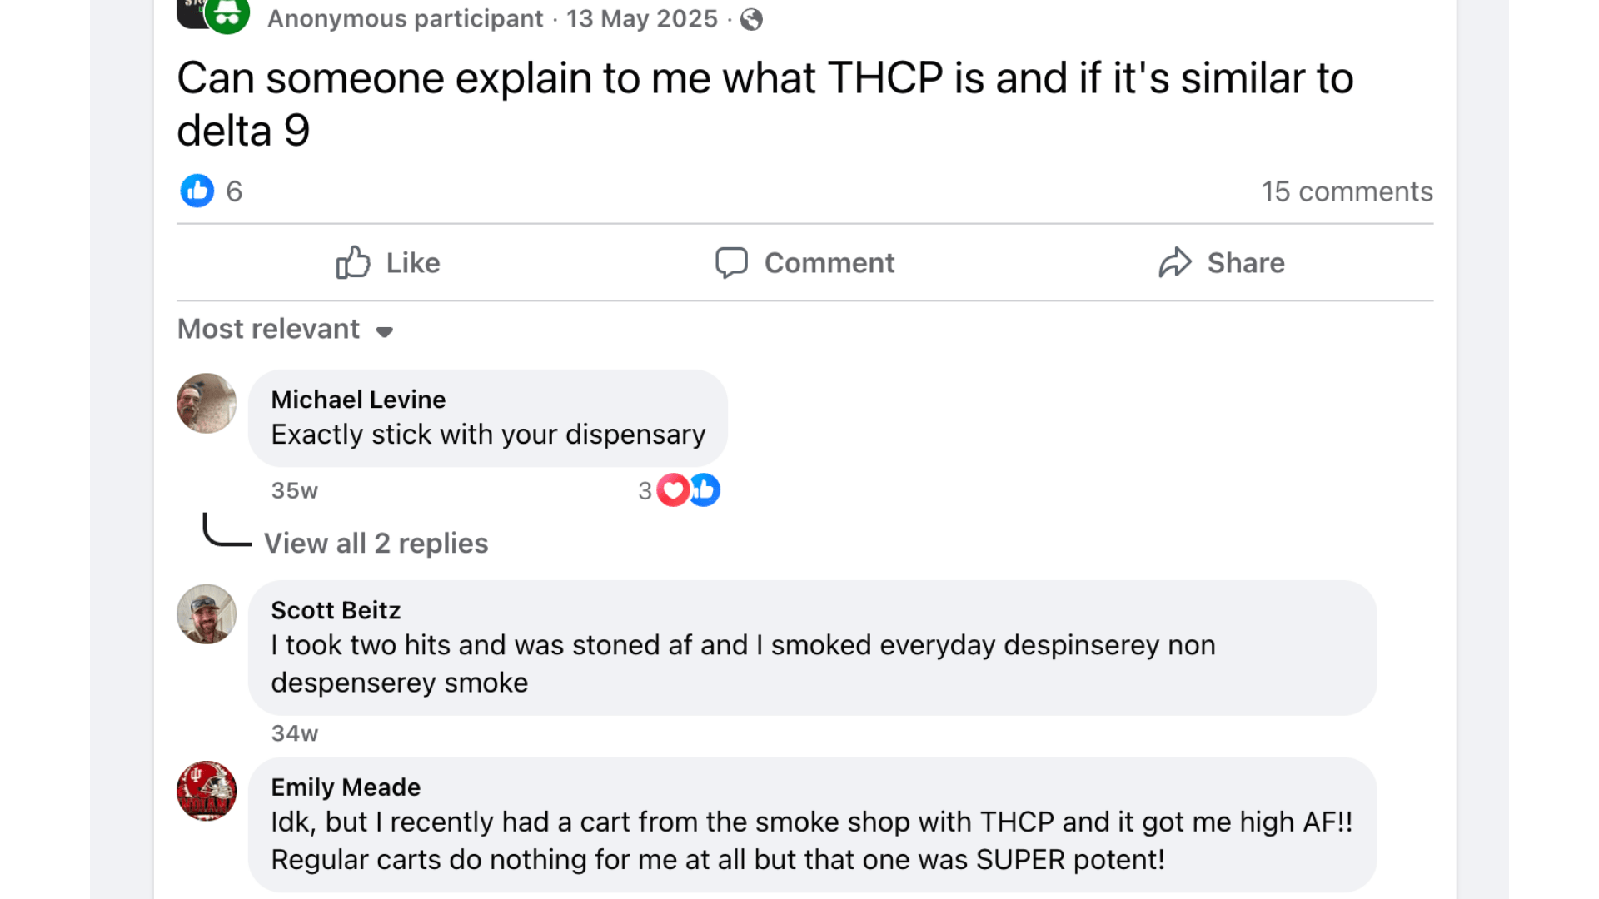
Task: Open Scott Beitz's profile link
Action: (x=336, y=610)
